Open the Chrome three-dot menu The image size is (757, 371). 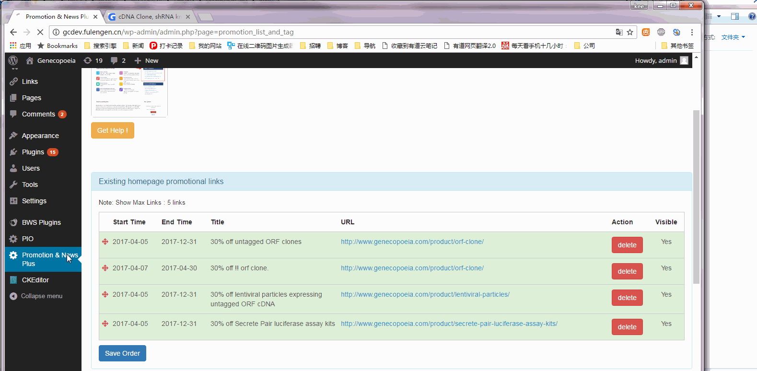(x=692, y=32)
